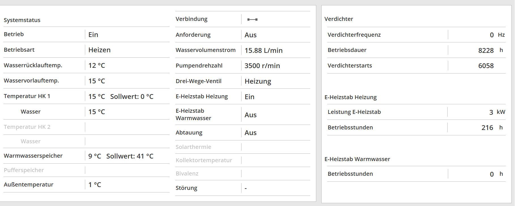This screenshot has width=515, height=206.
Task: Click the Wasservorlauftemp. label
Action: (31, 81)
